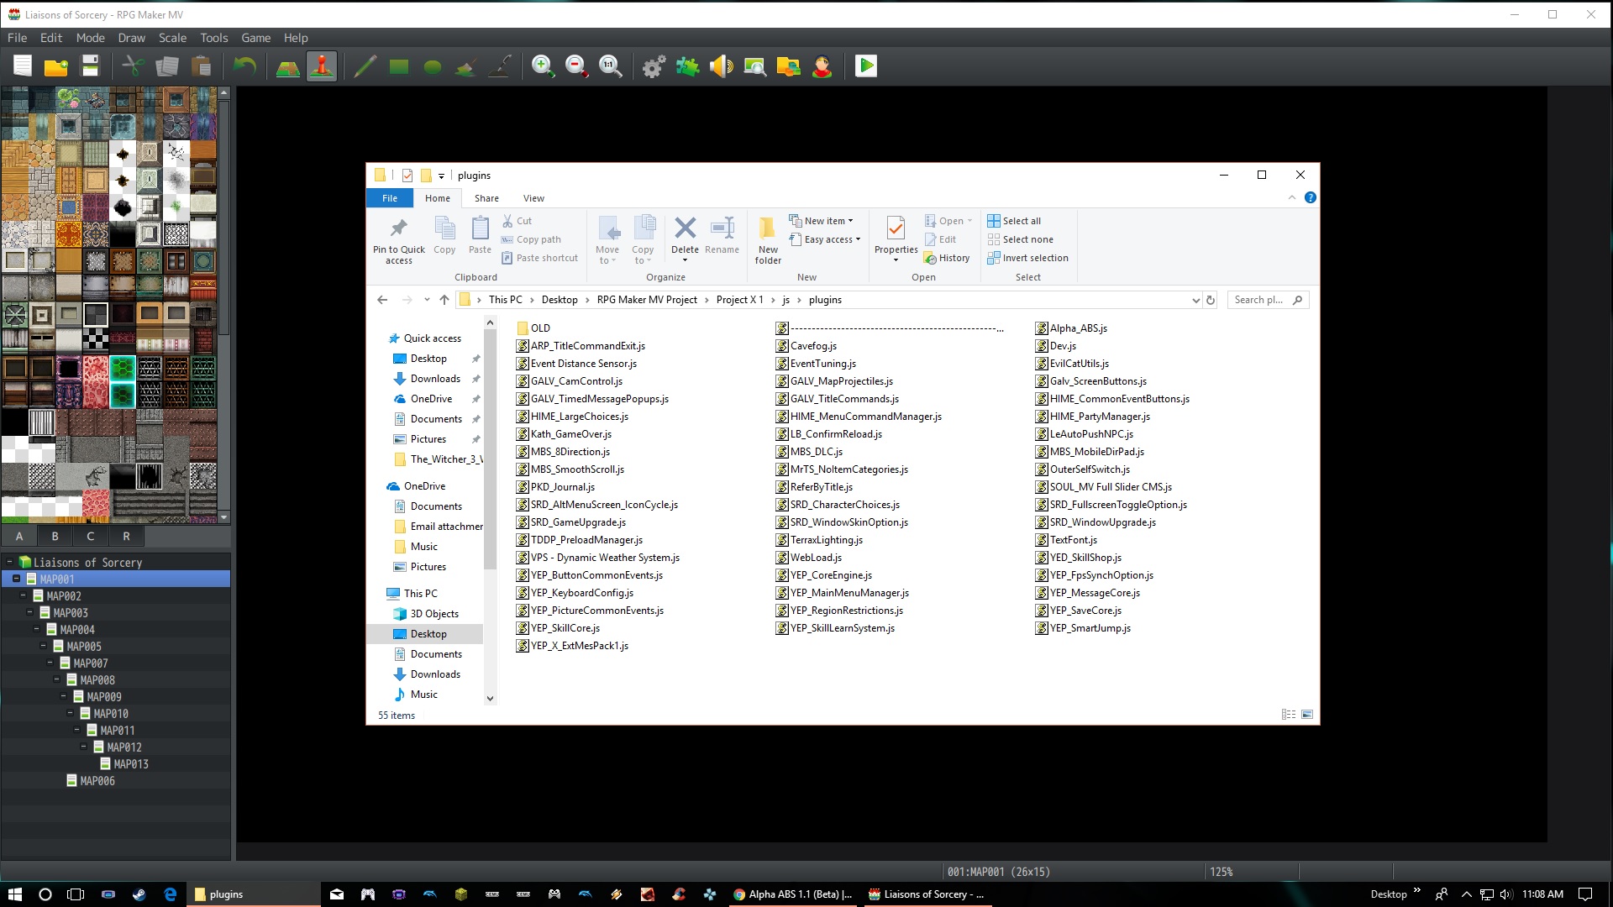
Task: Switch Explorer to details view layout
Action: 1289,715
